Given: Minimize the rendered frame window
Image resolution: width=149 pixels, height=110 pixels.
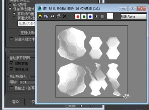Looking at the screenshot, I should pos(123,9).
